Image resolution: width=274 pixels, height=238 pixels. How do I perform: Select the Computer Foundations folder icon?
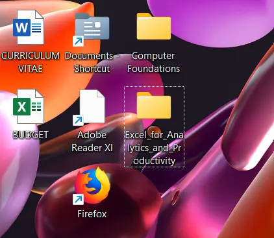click(x=154, y=27)
